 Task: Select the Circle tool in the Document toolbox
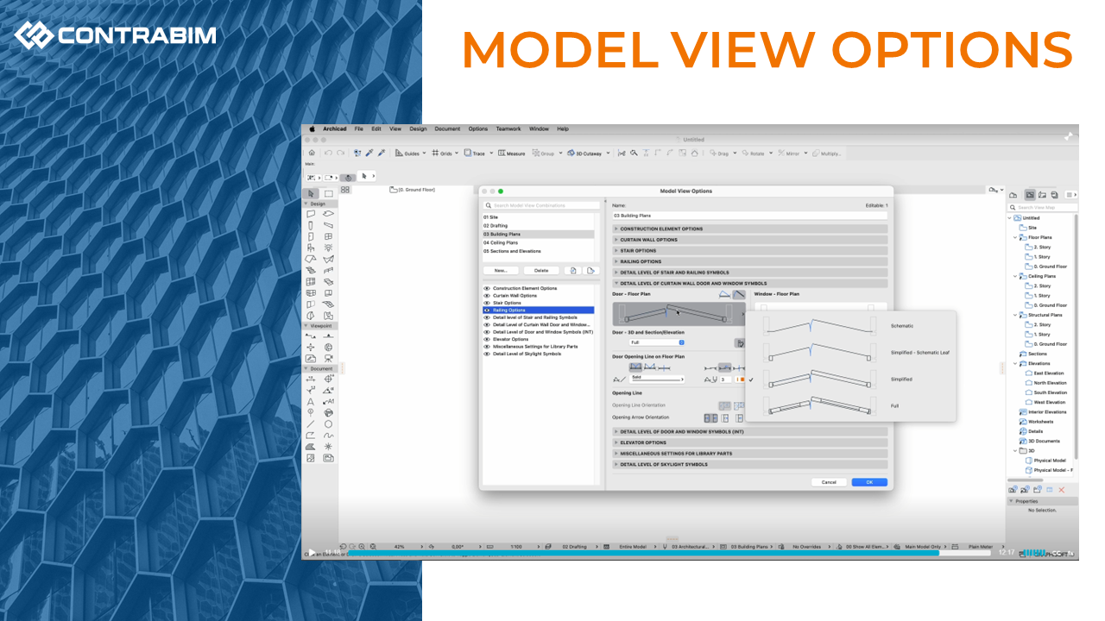pyautogui.click(x=328, y=424)
